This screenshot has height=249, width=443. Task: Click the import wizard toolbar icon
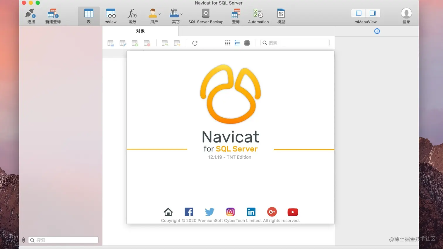click(x=165, y=43)
